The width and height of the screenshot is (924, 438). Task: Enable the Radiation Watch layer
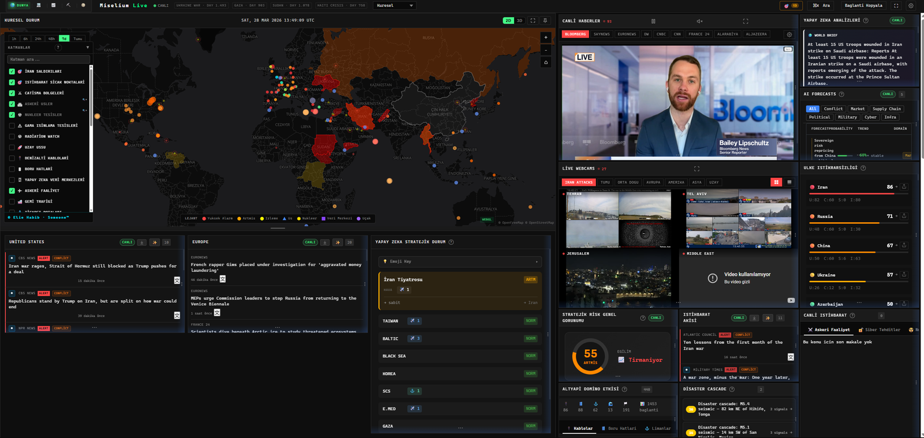(x=12, y=137)
